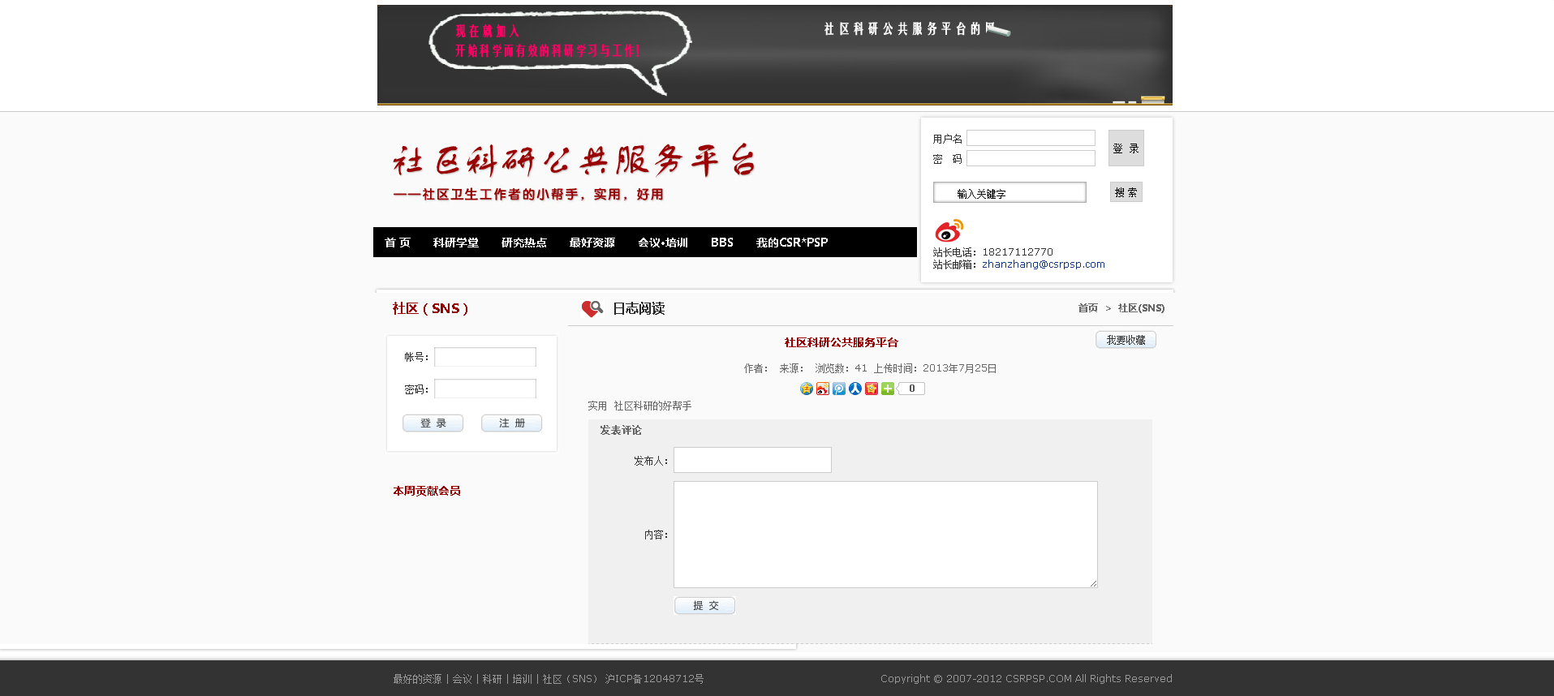
Task: Open more sharing options green plus
Action: point(887,389)
